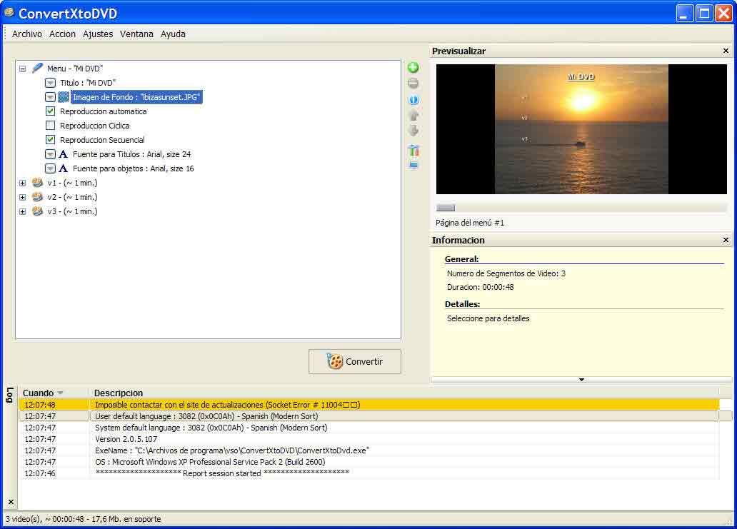Open the Archivo menu
Image resolution: width=737 pixels, height=529 pixels.
click(x=27, y=34)
